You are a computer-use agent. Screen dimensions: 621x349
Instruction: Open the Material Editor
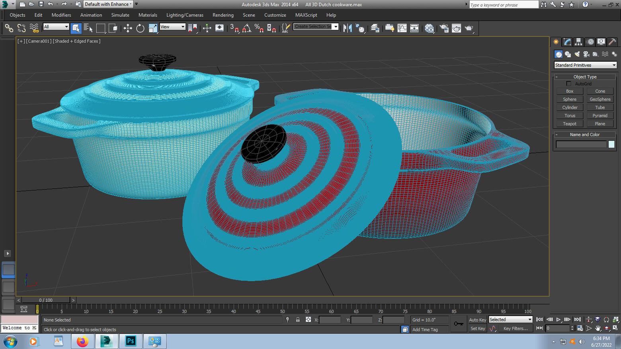tap(429, 28)
